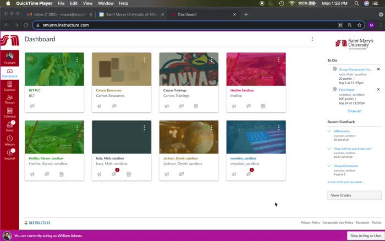Open assignments icon on Canvas Trainings card
Image resolution: width=385 pixels, height=241 pixels.
coord(196,106)
